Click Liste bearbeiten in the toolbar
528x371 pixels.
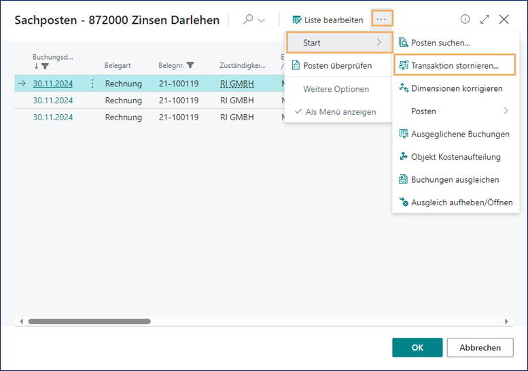click(328, 20)
